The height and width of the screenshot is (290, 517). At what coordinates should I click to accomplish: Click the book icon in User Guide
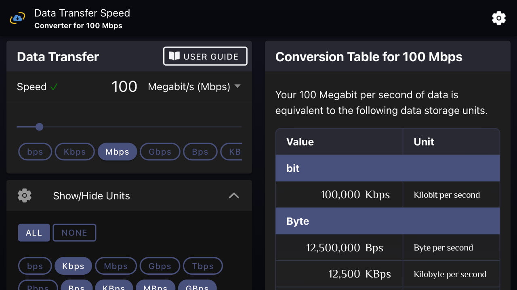coord(174,56)
